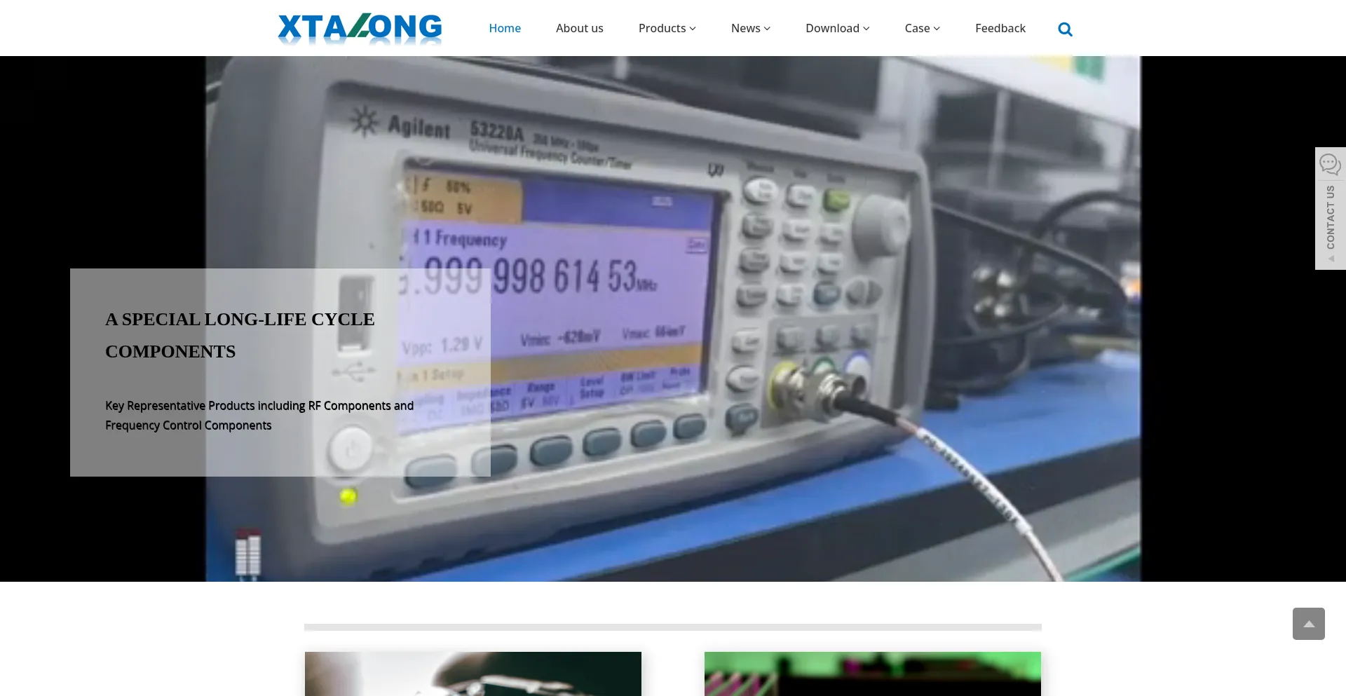Click the chat bubble icon
This screenshot has width=1346, height=696.
[1330, 165]
